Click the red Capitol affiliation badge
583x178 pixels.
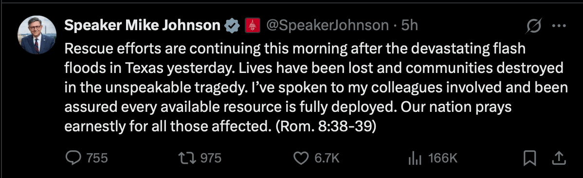(252, 26)
